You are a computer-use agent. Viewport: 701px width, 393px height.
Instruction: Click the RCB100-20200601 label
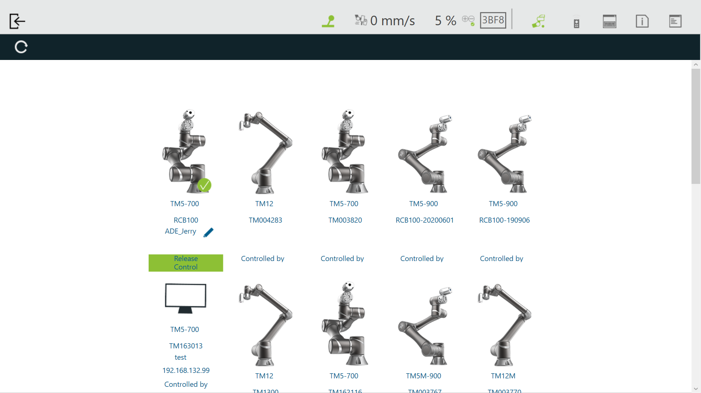pyautogui.click(x=425, y=220)
